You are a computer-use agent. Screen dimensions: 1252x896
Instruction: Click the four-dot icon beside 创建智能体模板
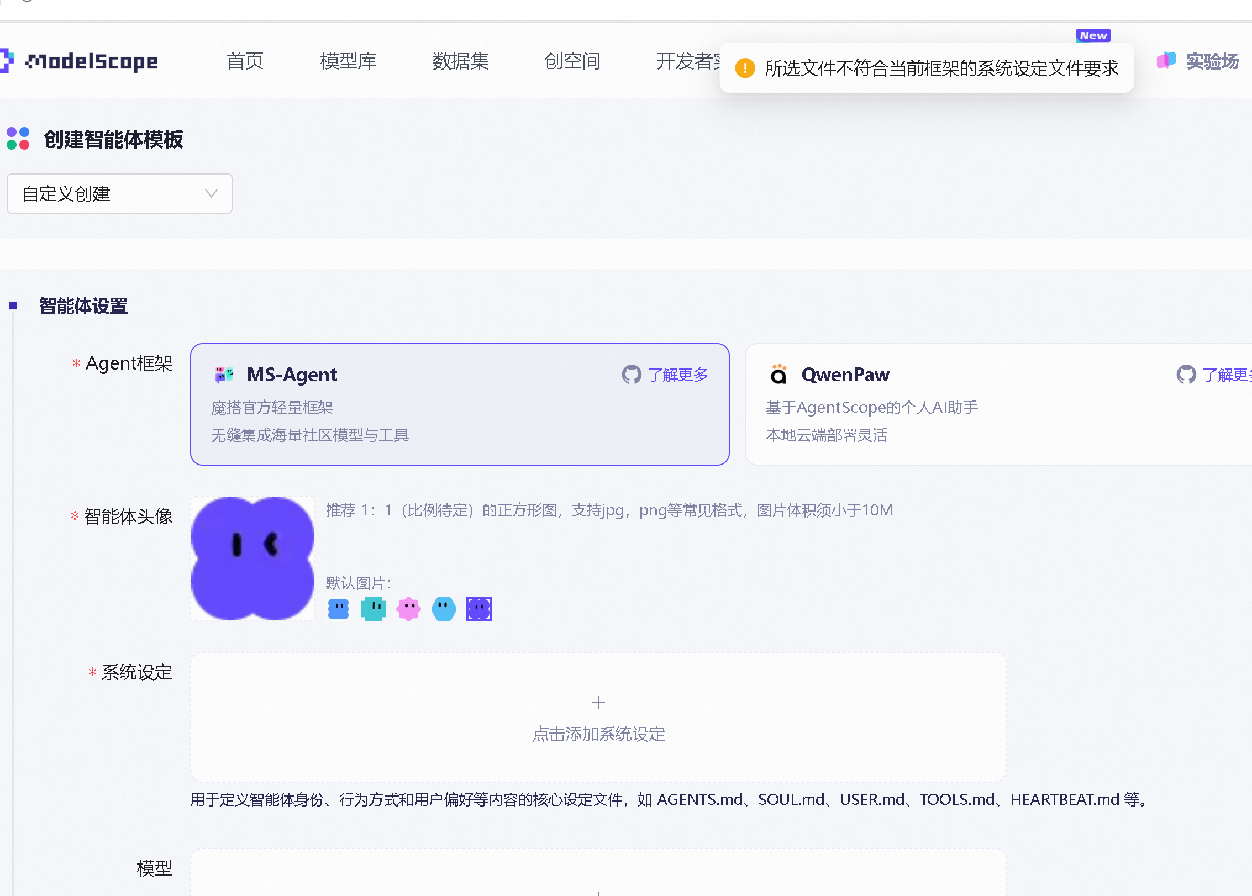[x=18, y=139]
